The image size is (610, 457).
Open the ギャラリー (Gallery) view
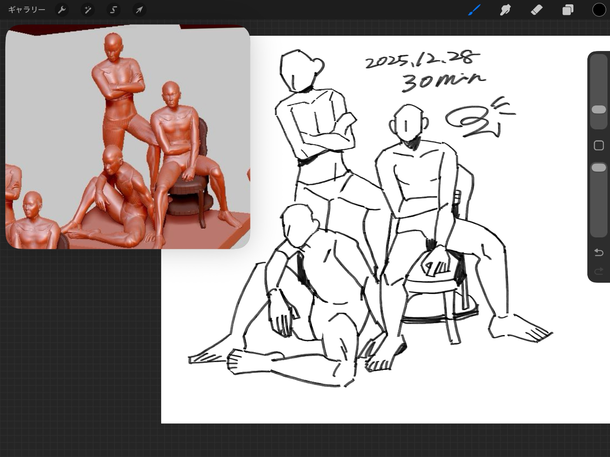[x=27, y=10]
